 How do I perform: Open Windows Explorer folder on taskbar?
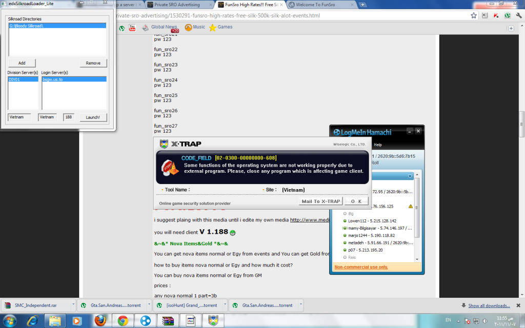coord(54,321)
